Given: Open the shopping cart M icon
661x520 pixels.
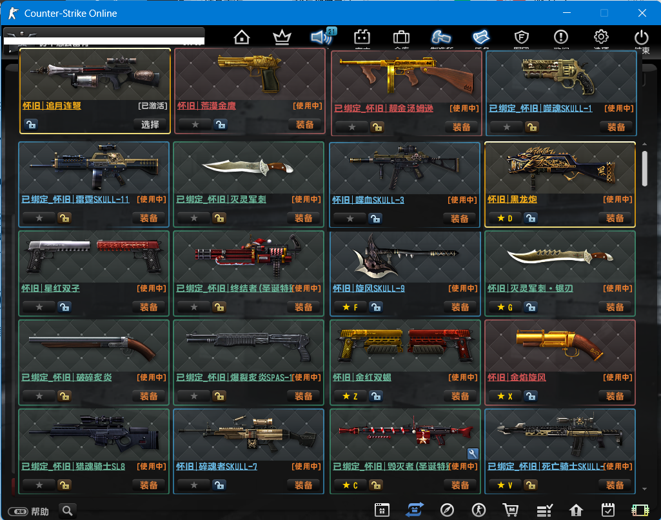Looking at the screenshot, I should click(511, 510).
